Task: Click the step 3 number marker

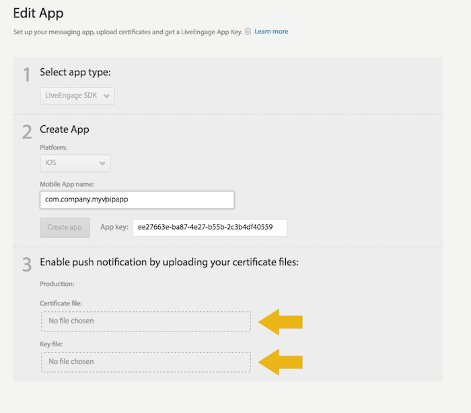Action: tap(27, 265)
